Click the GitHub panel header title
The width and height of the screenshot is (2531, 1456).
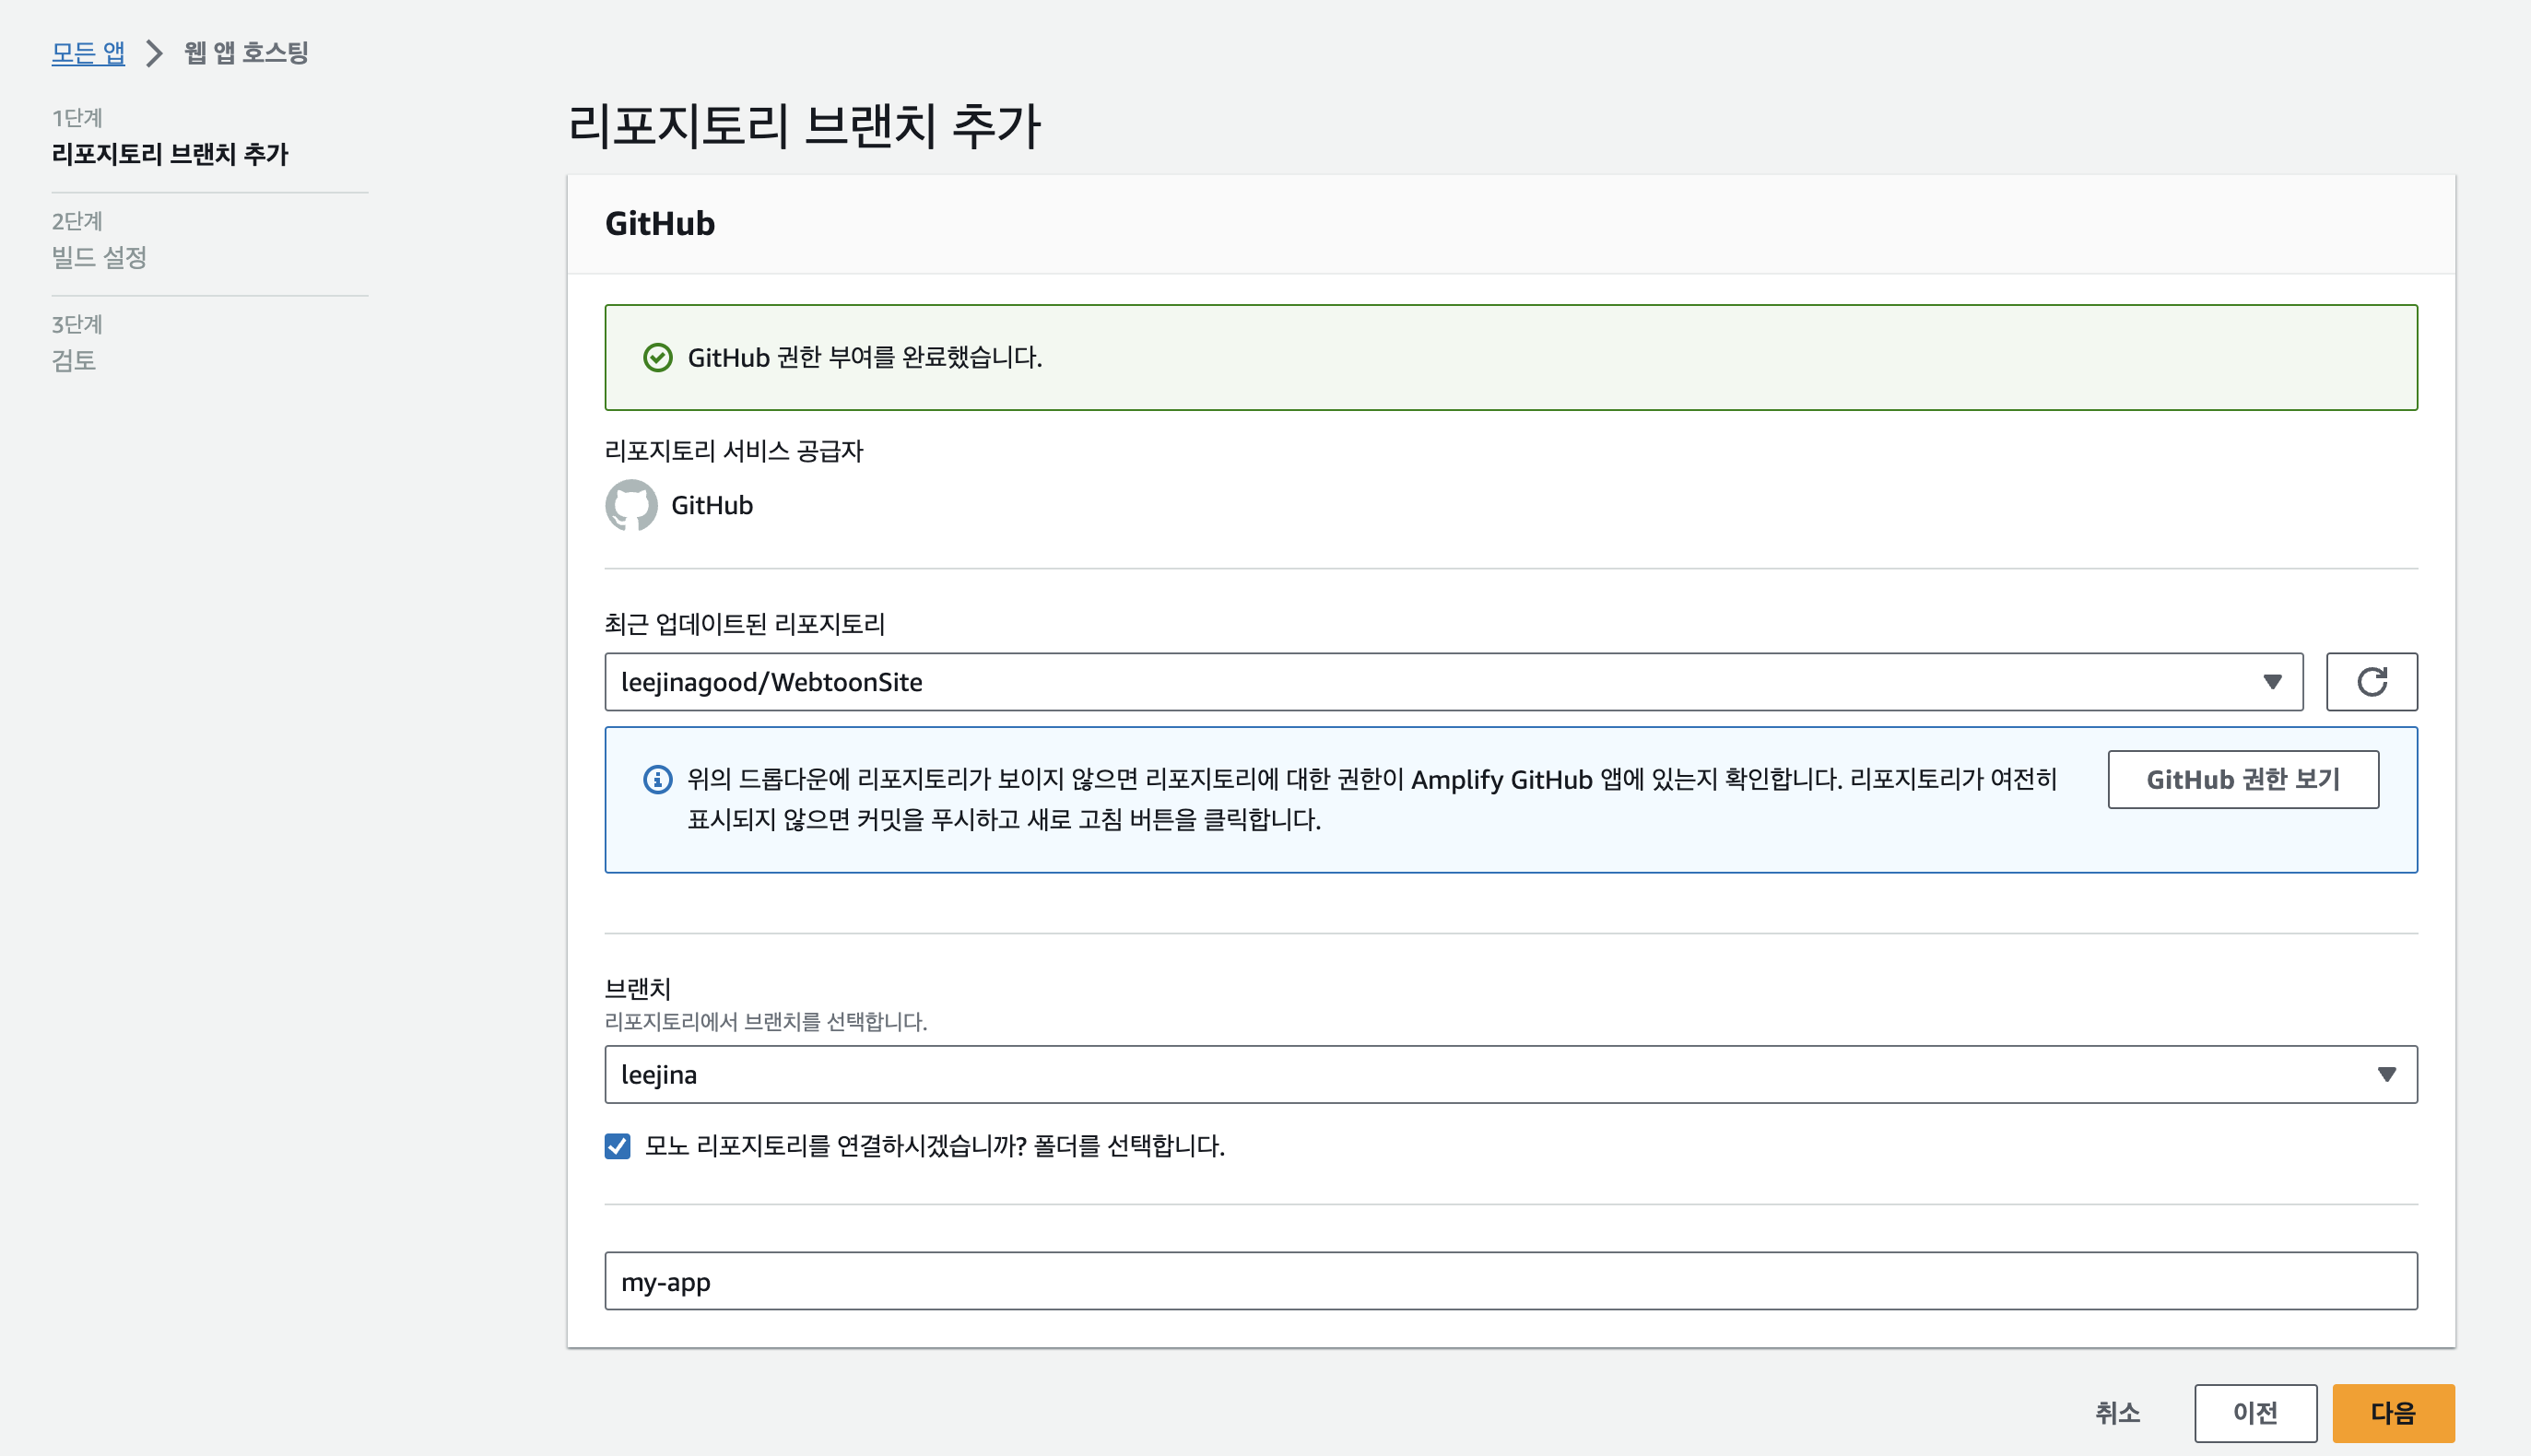coord(660,223)
